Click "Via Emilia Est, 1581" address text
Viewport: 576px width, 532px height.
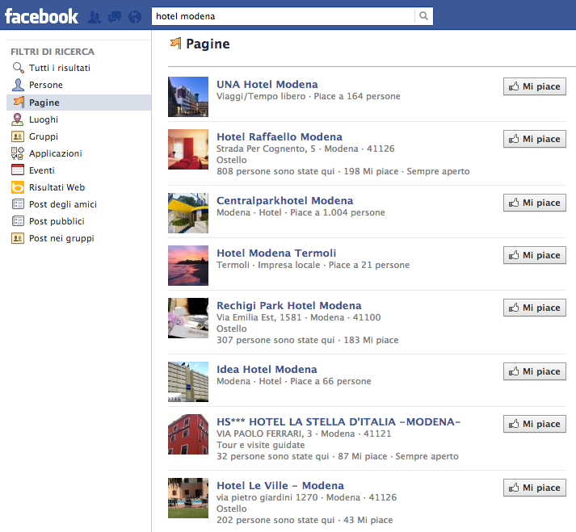(x=259, y=317)
